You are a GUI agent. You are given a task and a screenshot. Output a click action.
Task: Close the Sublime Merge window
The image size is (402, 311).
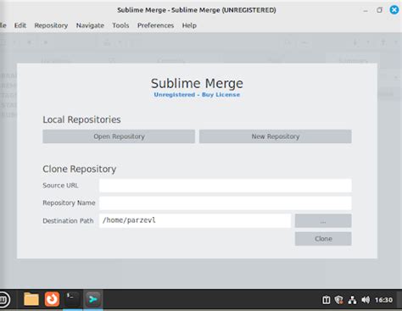click(394, 10)
